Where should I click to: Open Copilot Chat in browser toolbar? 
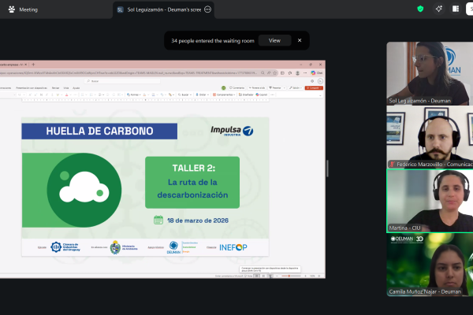pyautogui.click(x=316, y=73)
